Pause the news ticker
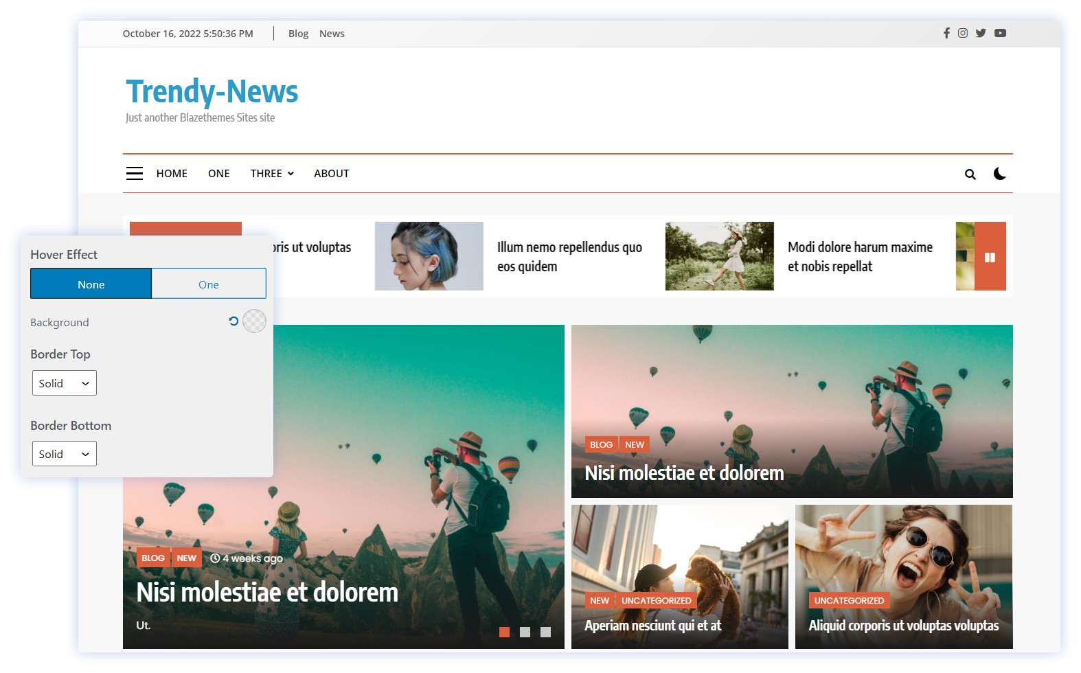 (990, 257)
